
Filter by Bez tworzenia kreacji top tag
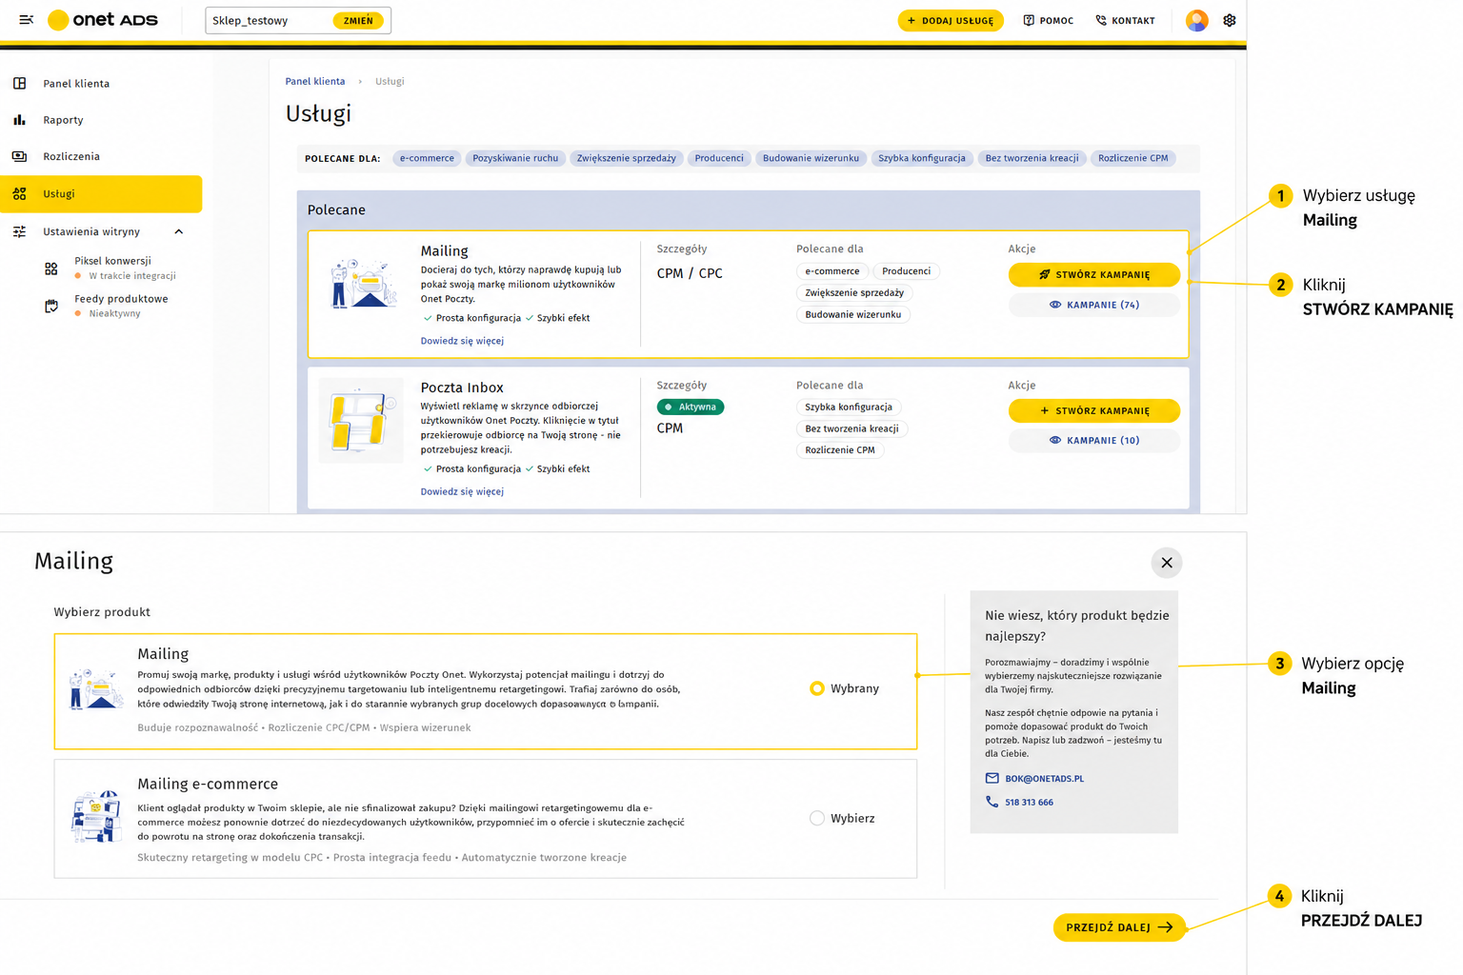pyautogui.click(x=1032, y=158)
